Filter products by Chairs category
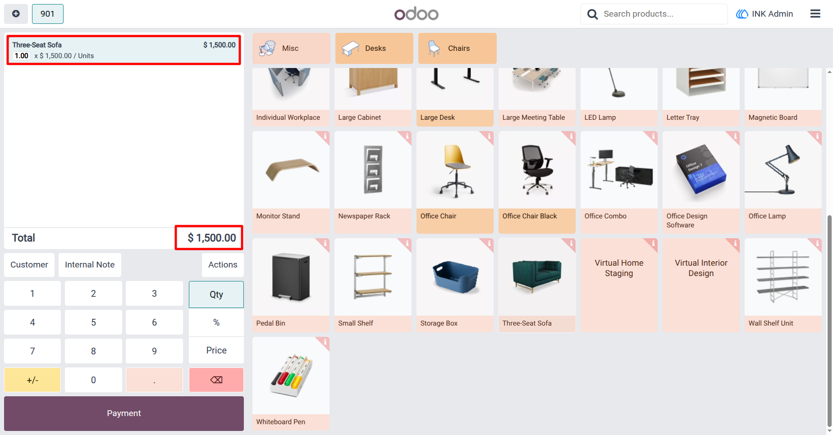 point(458,48)
